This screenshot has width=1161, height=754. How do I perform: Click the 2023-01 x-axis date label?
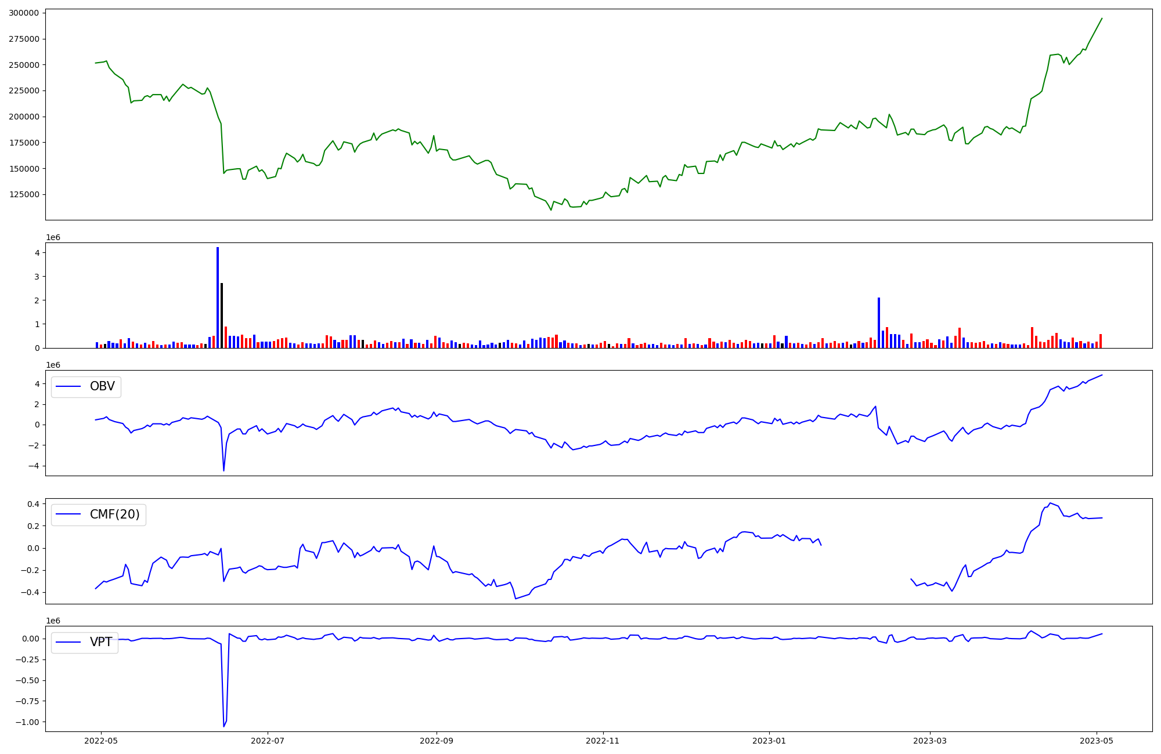769,741
